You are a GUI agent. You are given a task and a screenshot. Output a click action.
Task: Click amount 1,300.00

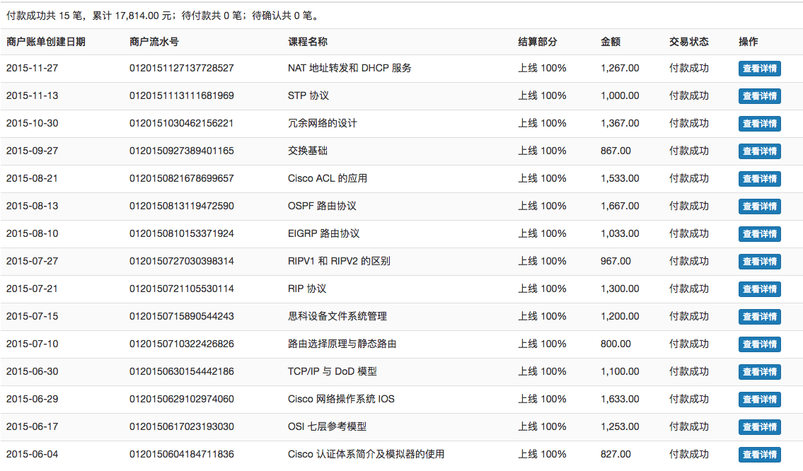[620, 289]
